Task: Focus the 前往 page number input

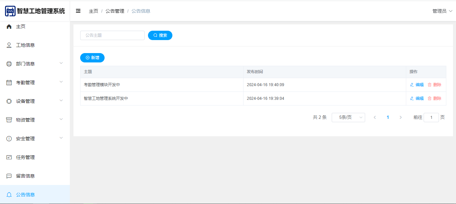Action: tap(431, 118)
